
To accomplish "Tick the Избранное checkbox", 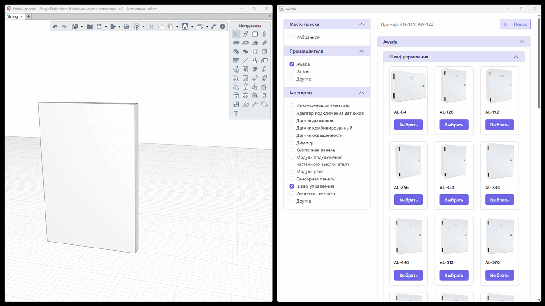I will point(292,37).
